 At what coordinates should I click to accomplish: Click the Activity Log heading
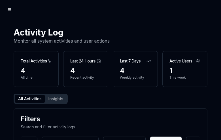pos(39,32)
